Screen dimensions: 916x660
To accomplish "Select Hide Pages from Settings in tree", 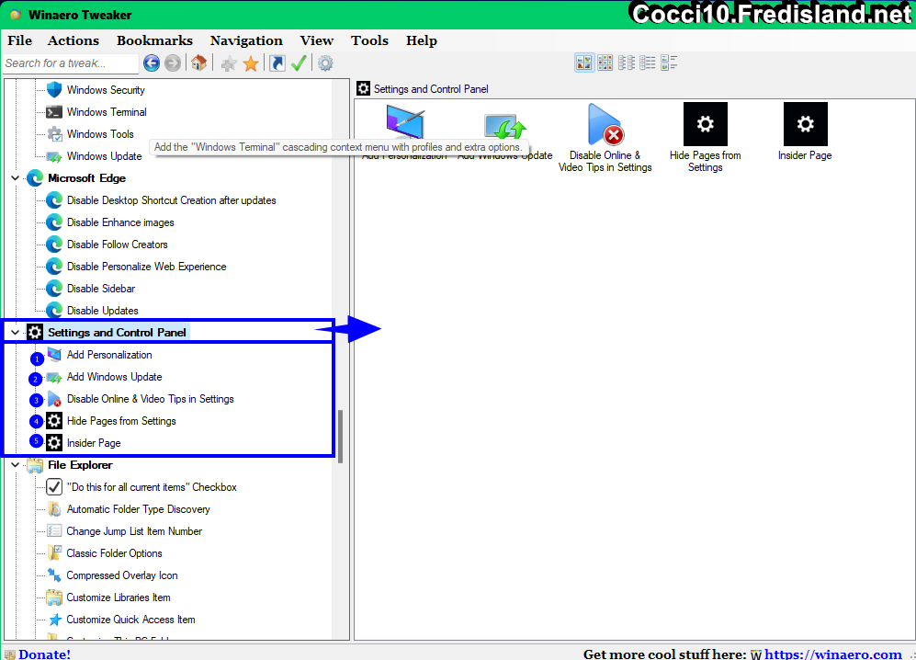I will tap(121, 422).
